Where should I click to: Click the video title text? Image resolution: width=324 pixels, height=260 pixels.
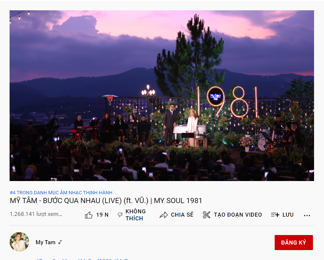point(106,201)
